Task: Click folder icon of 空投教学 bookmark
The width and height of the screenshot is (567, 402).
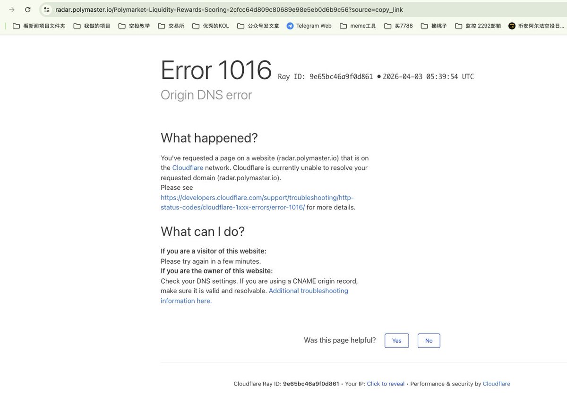Action: 122,26
